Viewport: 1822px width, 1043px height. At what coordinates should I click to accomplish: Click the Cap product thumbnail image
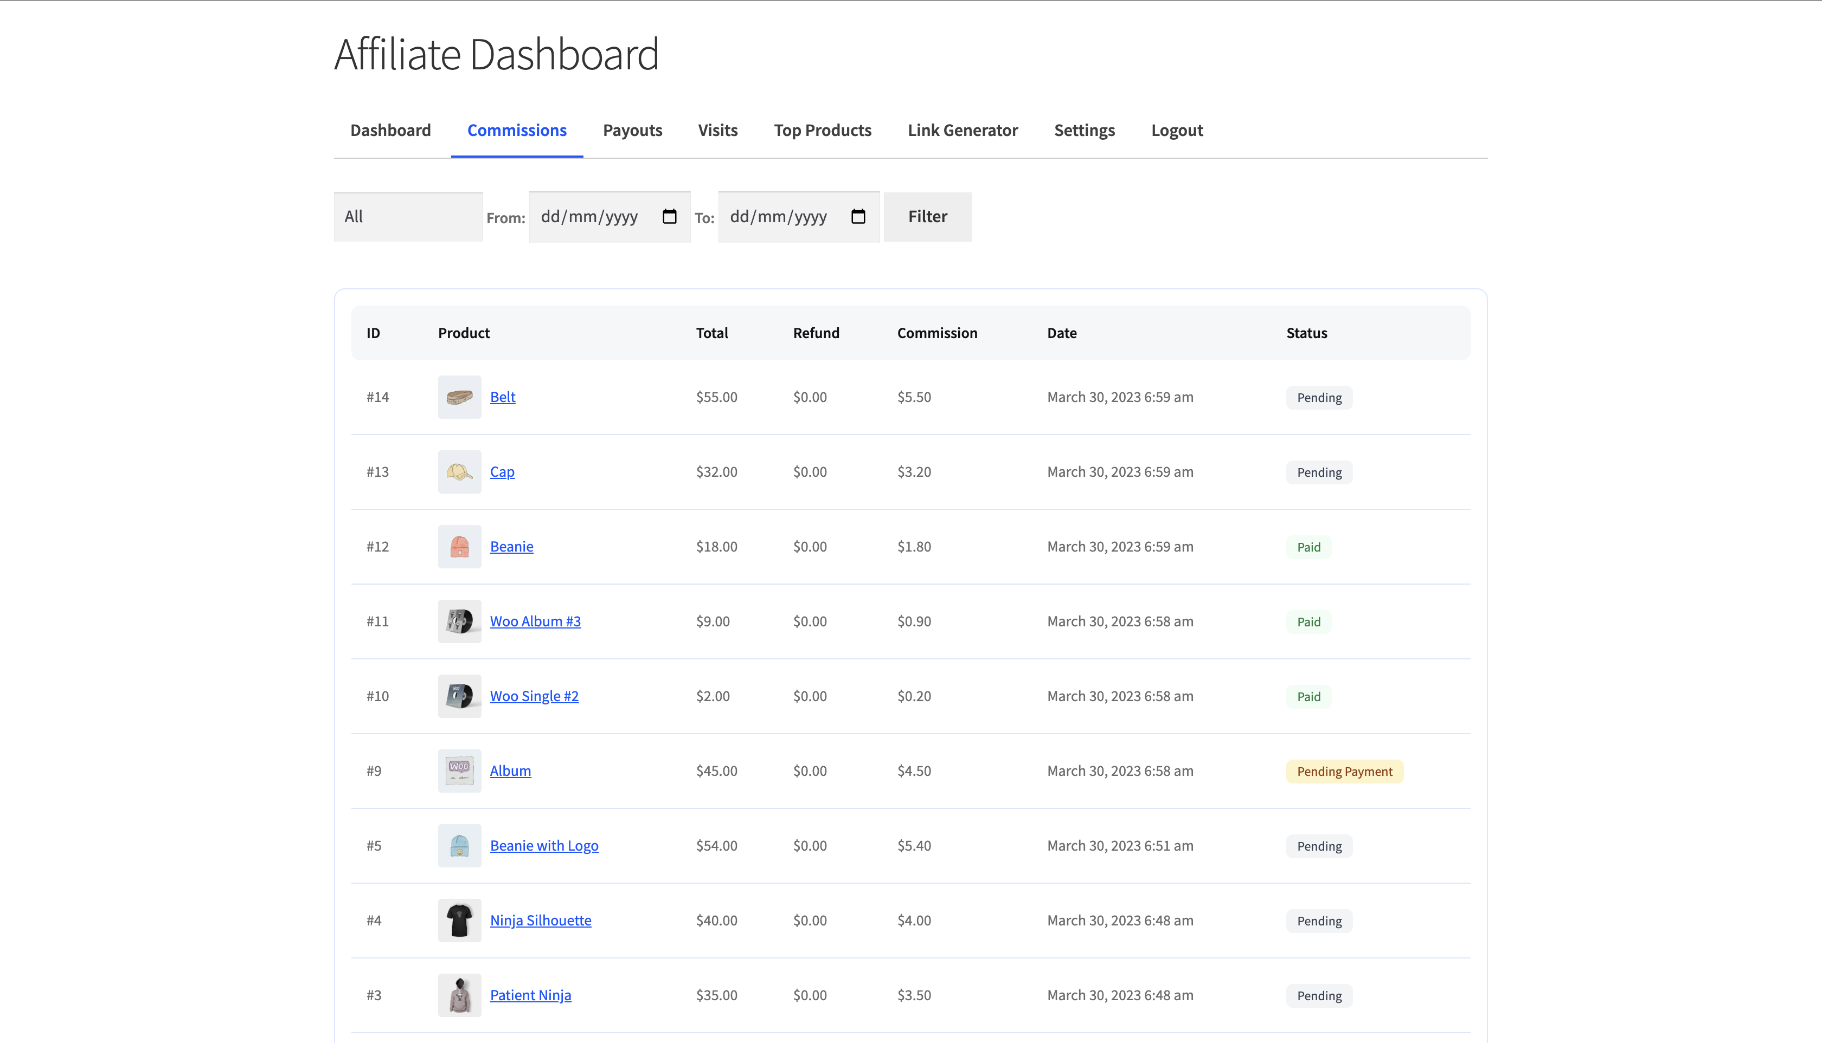pyautogui.click(x=459, y=471)
